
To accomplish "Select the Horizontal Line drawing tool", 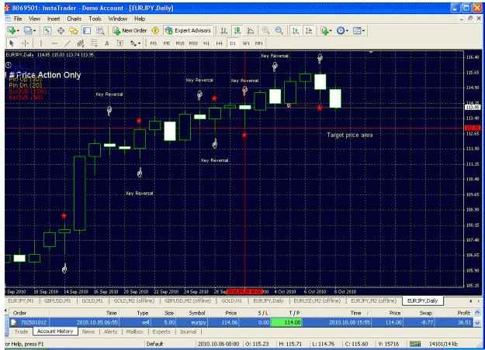I will (54, 43).
